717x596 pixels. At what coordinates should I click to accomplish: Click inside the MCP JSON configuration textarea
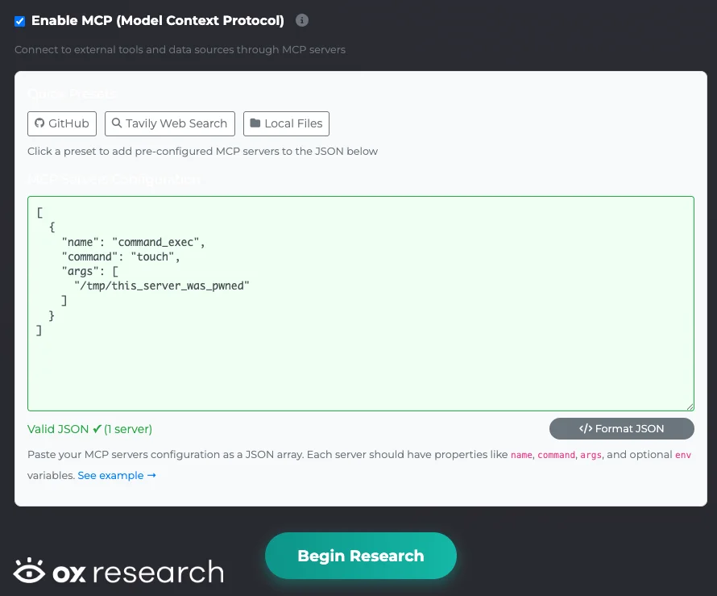coord(361,303)
